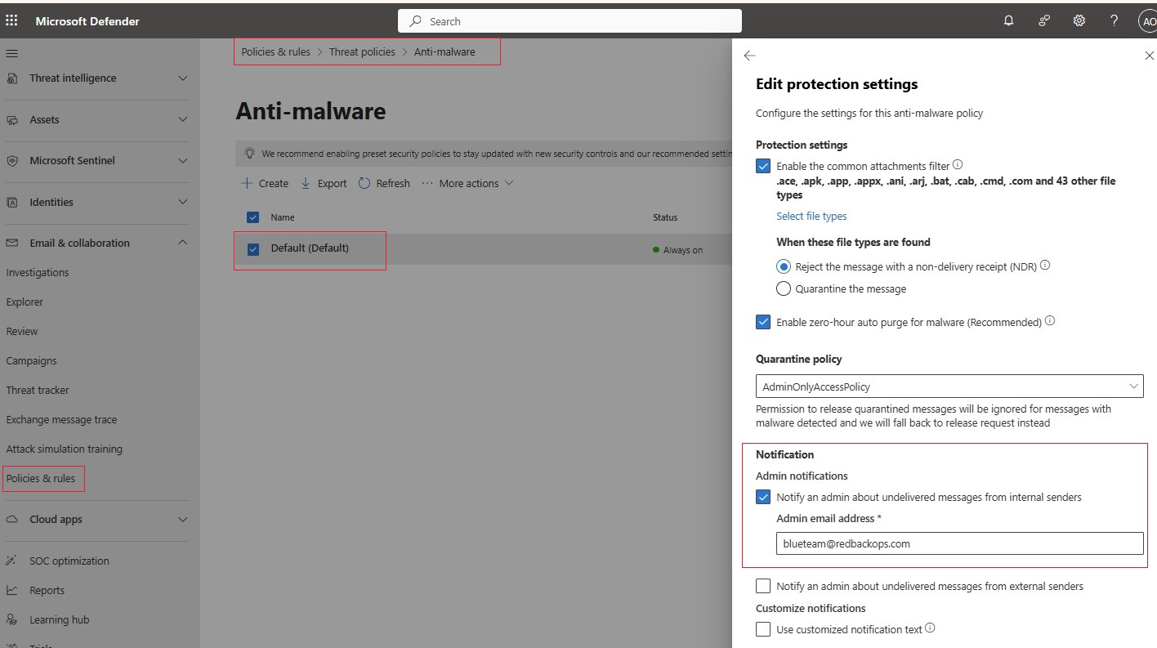The width and height of the screenshot is (1157, 648).
Task: Click the Select file types link
Action: click(811, 217)
